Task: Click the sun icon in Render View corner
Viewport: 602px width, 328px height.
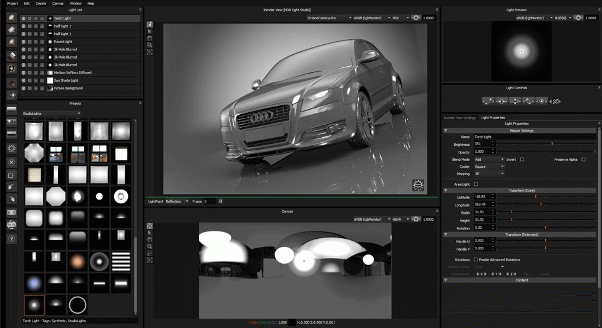Action: click(418, 185)
